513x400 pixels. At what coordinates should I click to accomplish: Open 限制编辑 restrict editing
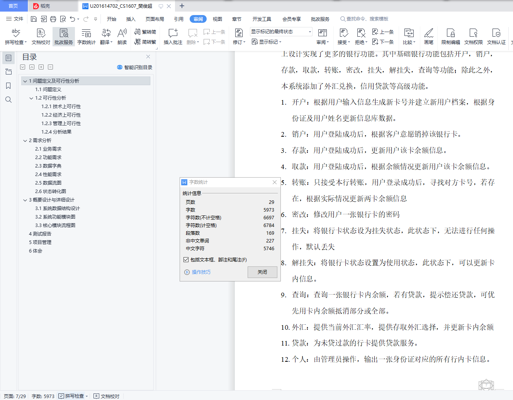click(x=451, y=37)
